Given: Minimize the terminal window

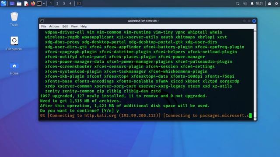Looking at the screenshot, I should tap(244, 21).
